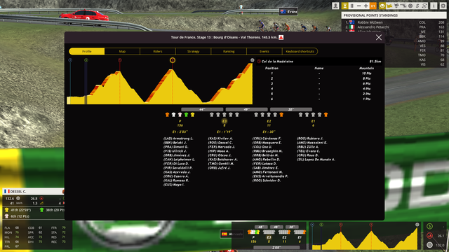Image resolution: width=449 pixels, height=252 pixels.
Task: Open the Ranking tab
Action: [229, 51]
